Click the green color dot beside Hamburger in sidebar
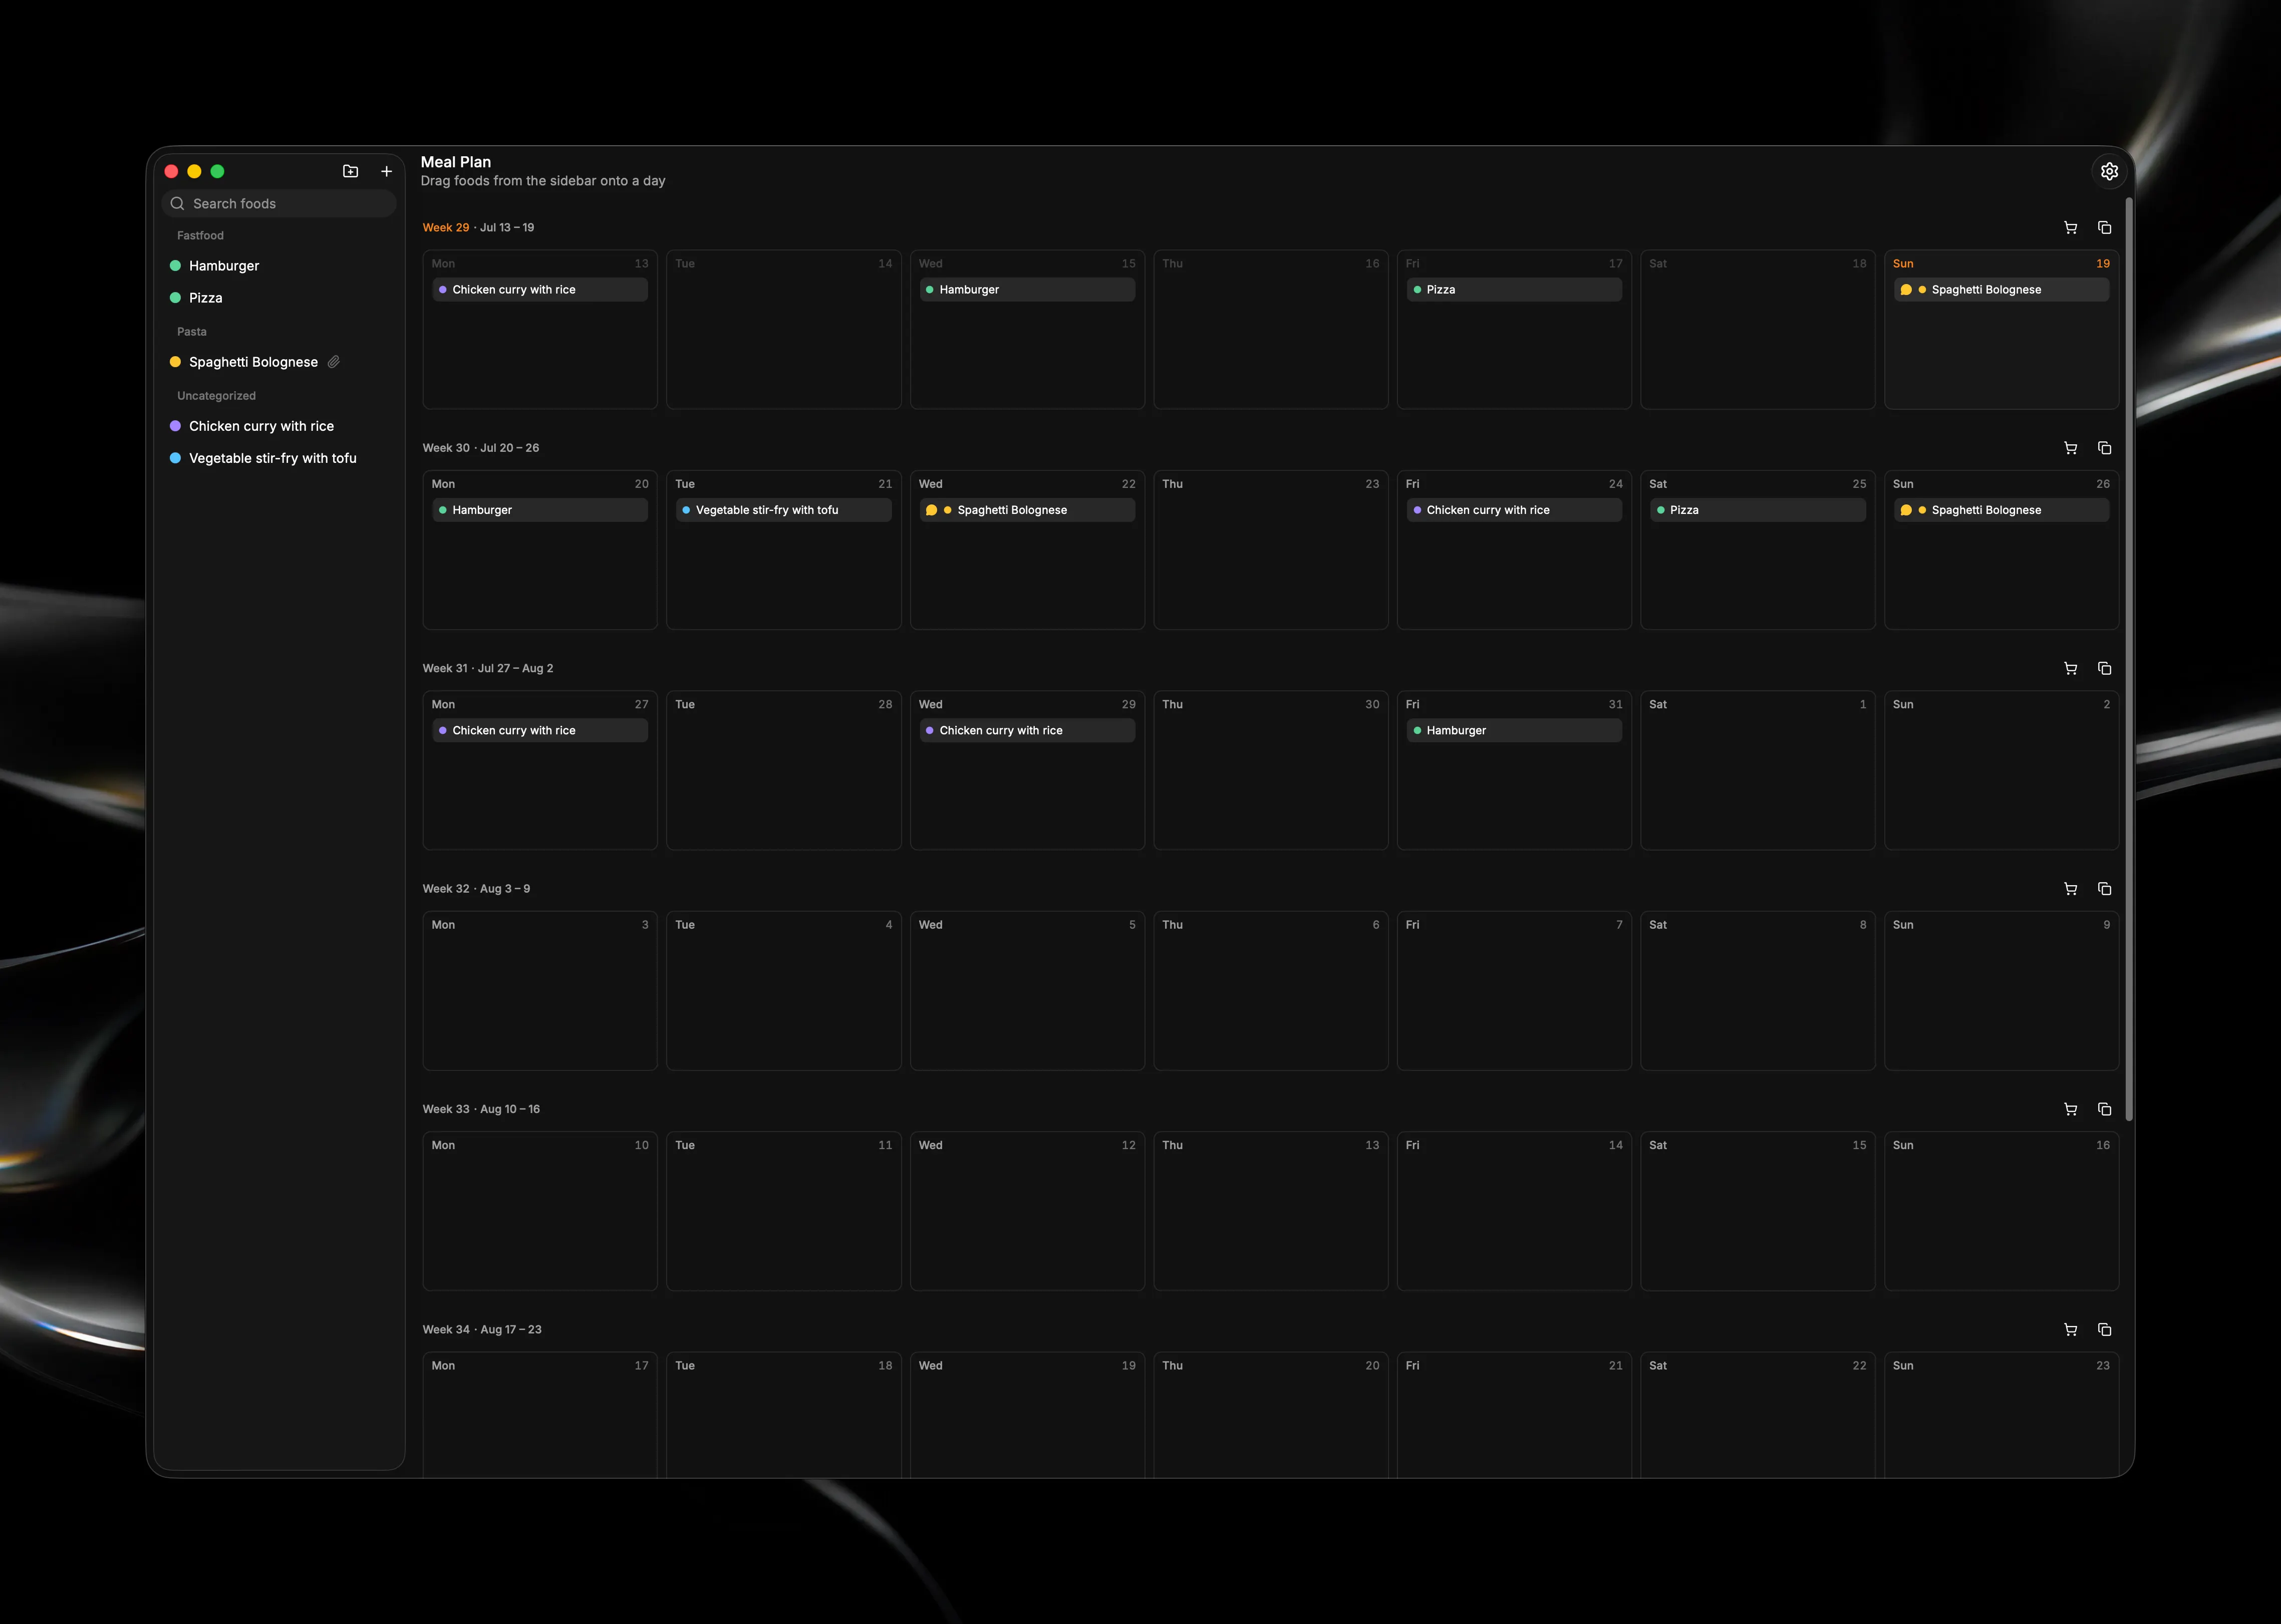This screenshot has height=1624, width=2281. tap(175, 266)
